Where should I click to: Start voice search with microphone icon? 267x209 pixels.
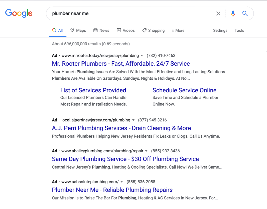tap(233, 13)
